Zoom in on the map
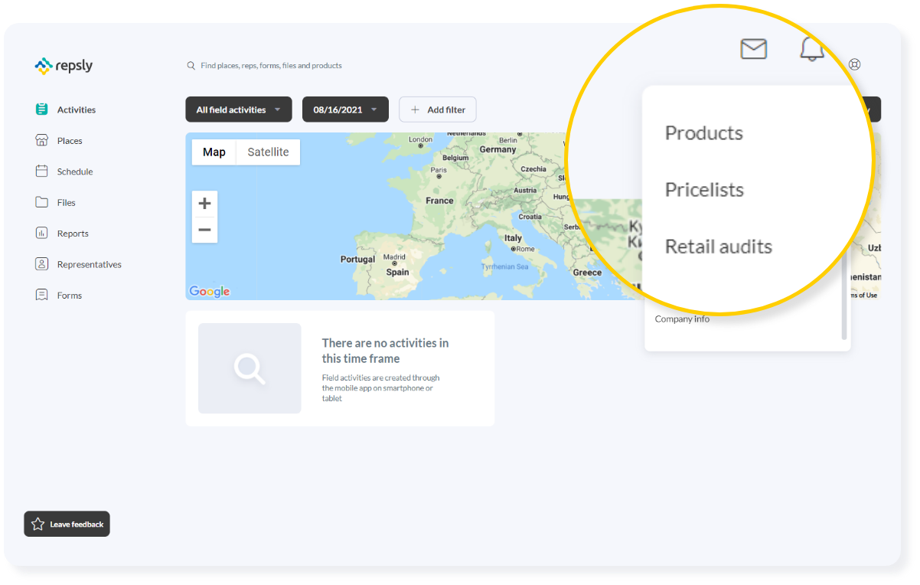 [x=204, y=204]
